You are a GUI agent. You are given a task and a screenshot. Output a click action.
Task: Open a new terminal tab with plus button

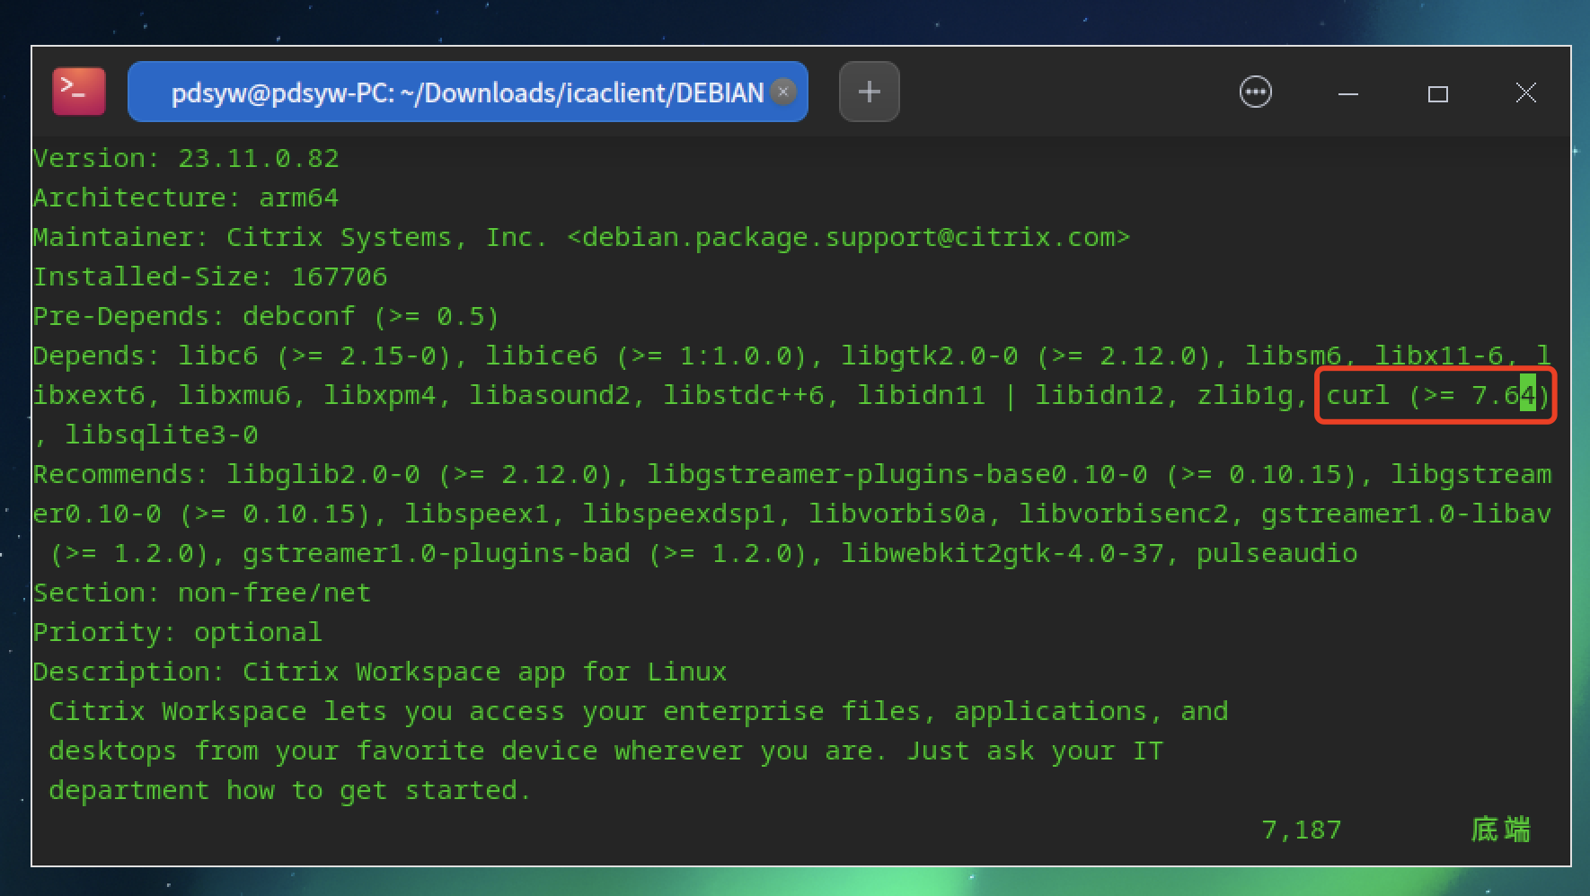click(x=869, y=92)
